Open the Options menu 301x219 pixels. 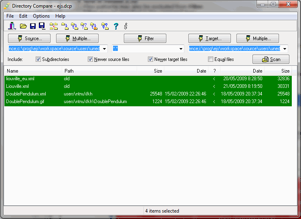click(x=41, y=16)
